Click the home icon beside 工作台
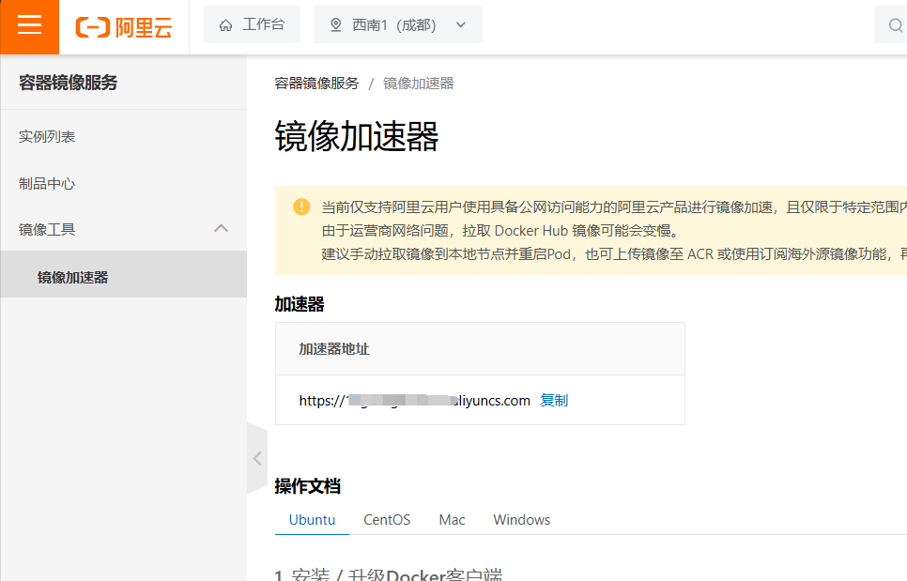Screen dimensions: 907x581 [x=225, y=25]
